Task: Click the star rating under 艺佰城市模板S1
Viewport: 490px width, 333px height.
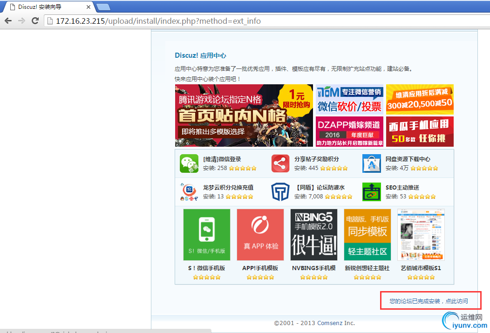Action: (x=421, y=278)
